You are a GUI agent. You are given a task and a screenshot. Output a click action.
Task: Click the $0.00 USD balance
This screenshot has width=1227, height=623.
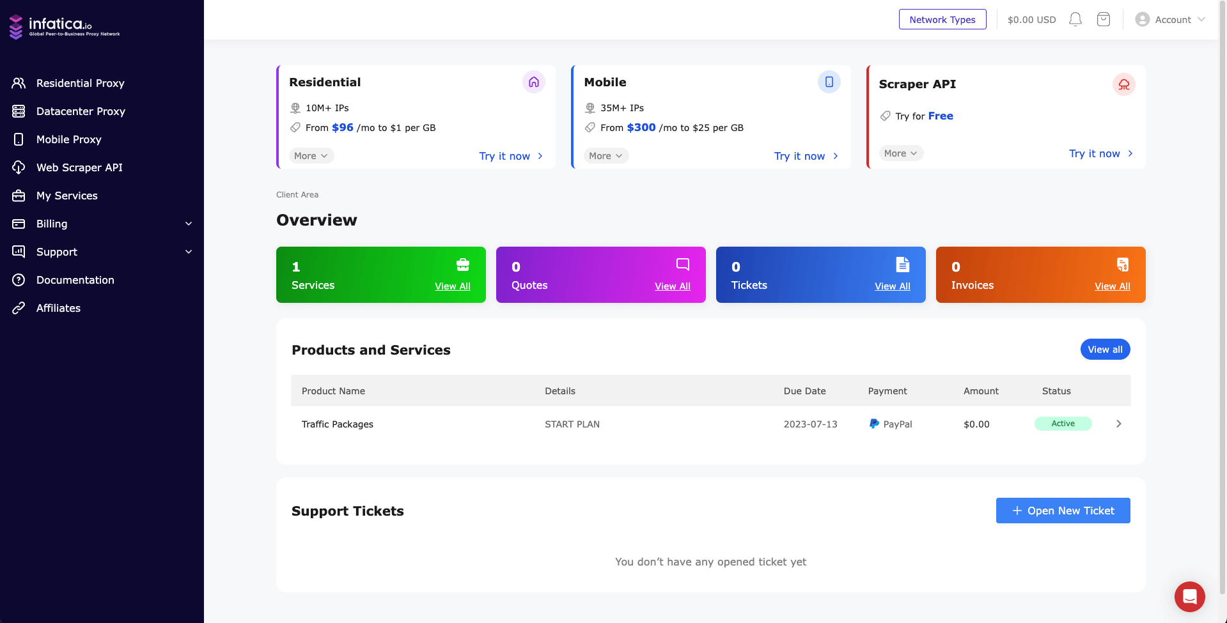(1031, 20)
